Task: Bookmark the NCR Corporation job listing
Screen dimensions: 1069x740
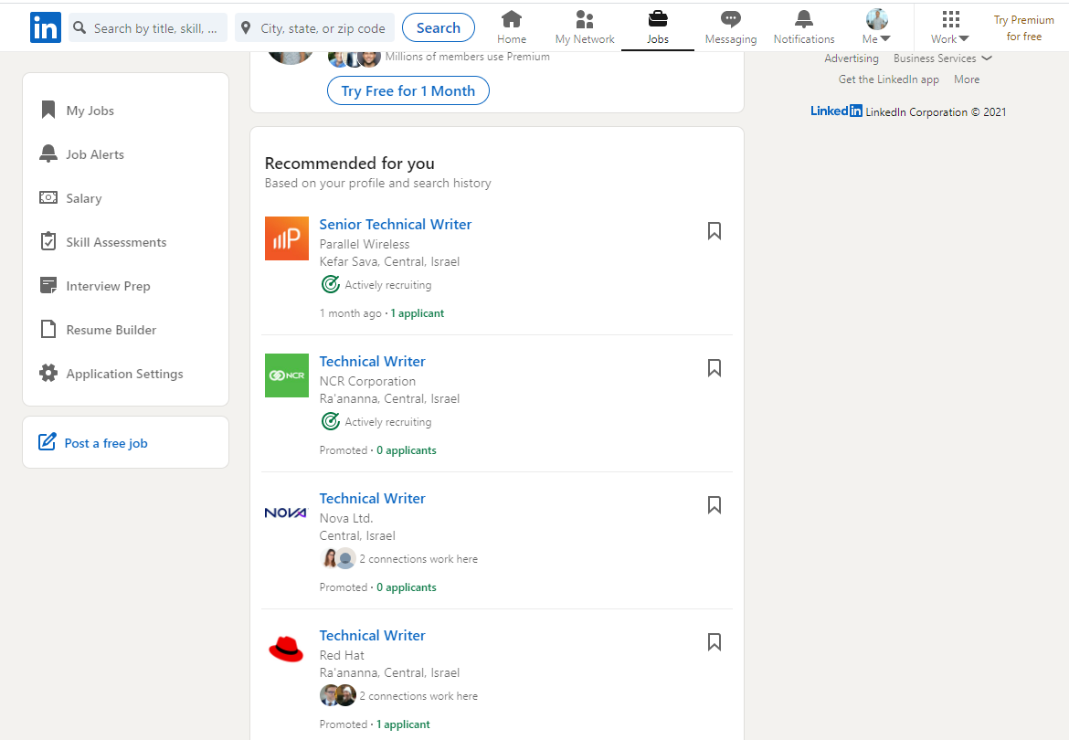Action: coord(714,368)
